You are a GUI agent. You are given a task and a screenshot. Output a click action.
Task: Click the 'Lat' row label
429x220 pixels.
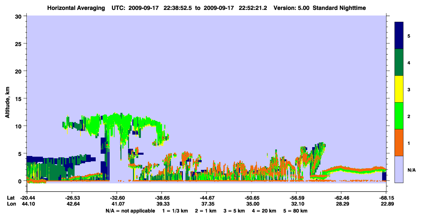click(x=11, y=198)
